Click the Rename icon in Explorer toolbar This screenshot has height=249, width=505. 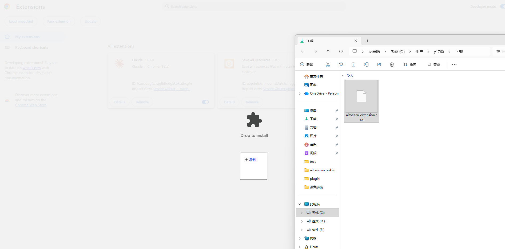[366, 64]
